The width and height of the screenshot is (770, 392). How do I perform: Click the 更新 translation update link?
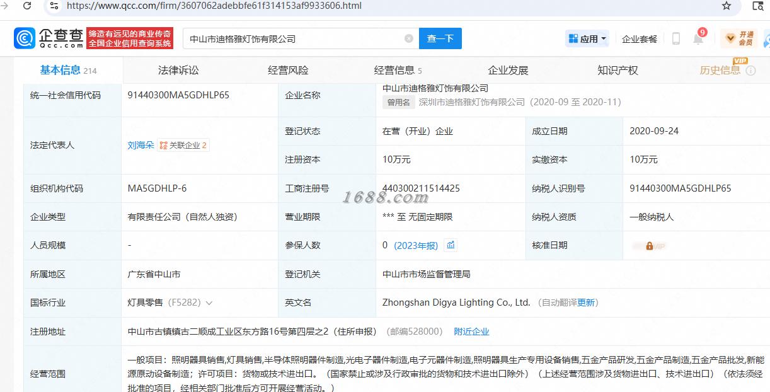[586, 303]
